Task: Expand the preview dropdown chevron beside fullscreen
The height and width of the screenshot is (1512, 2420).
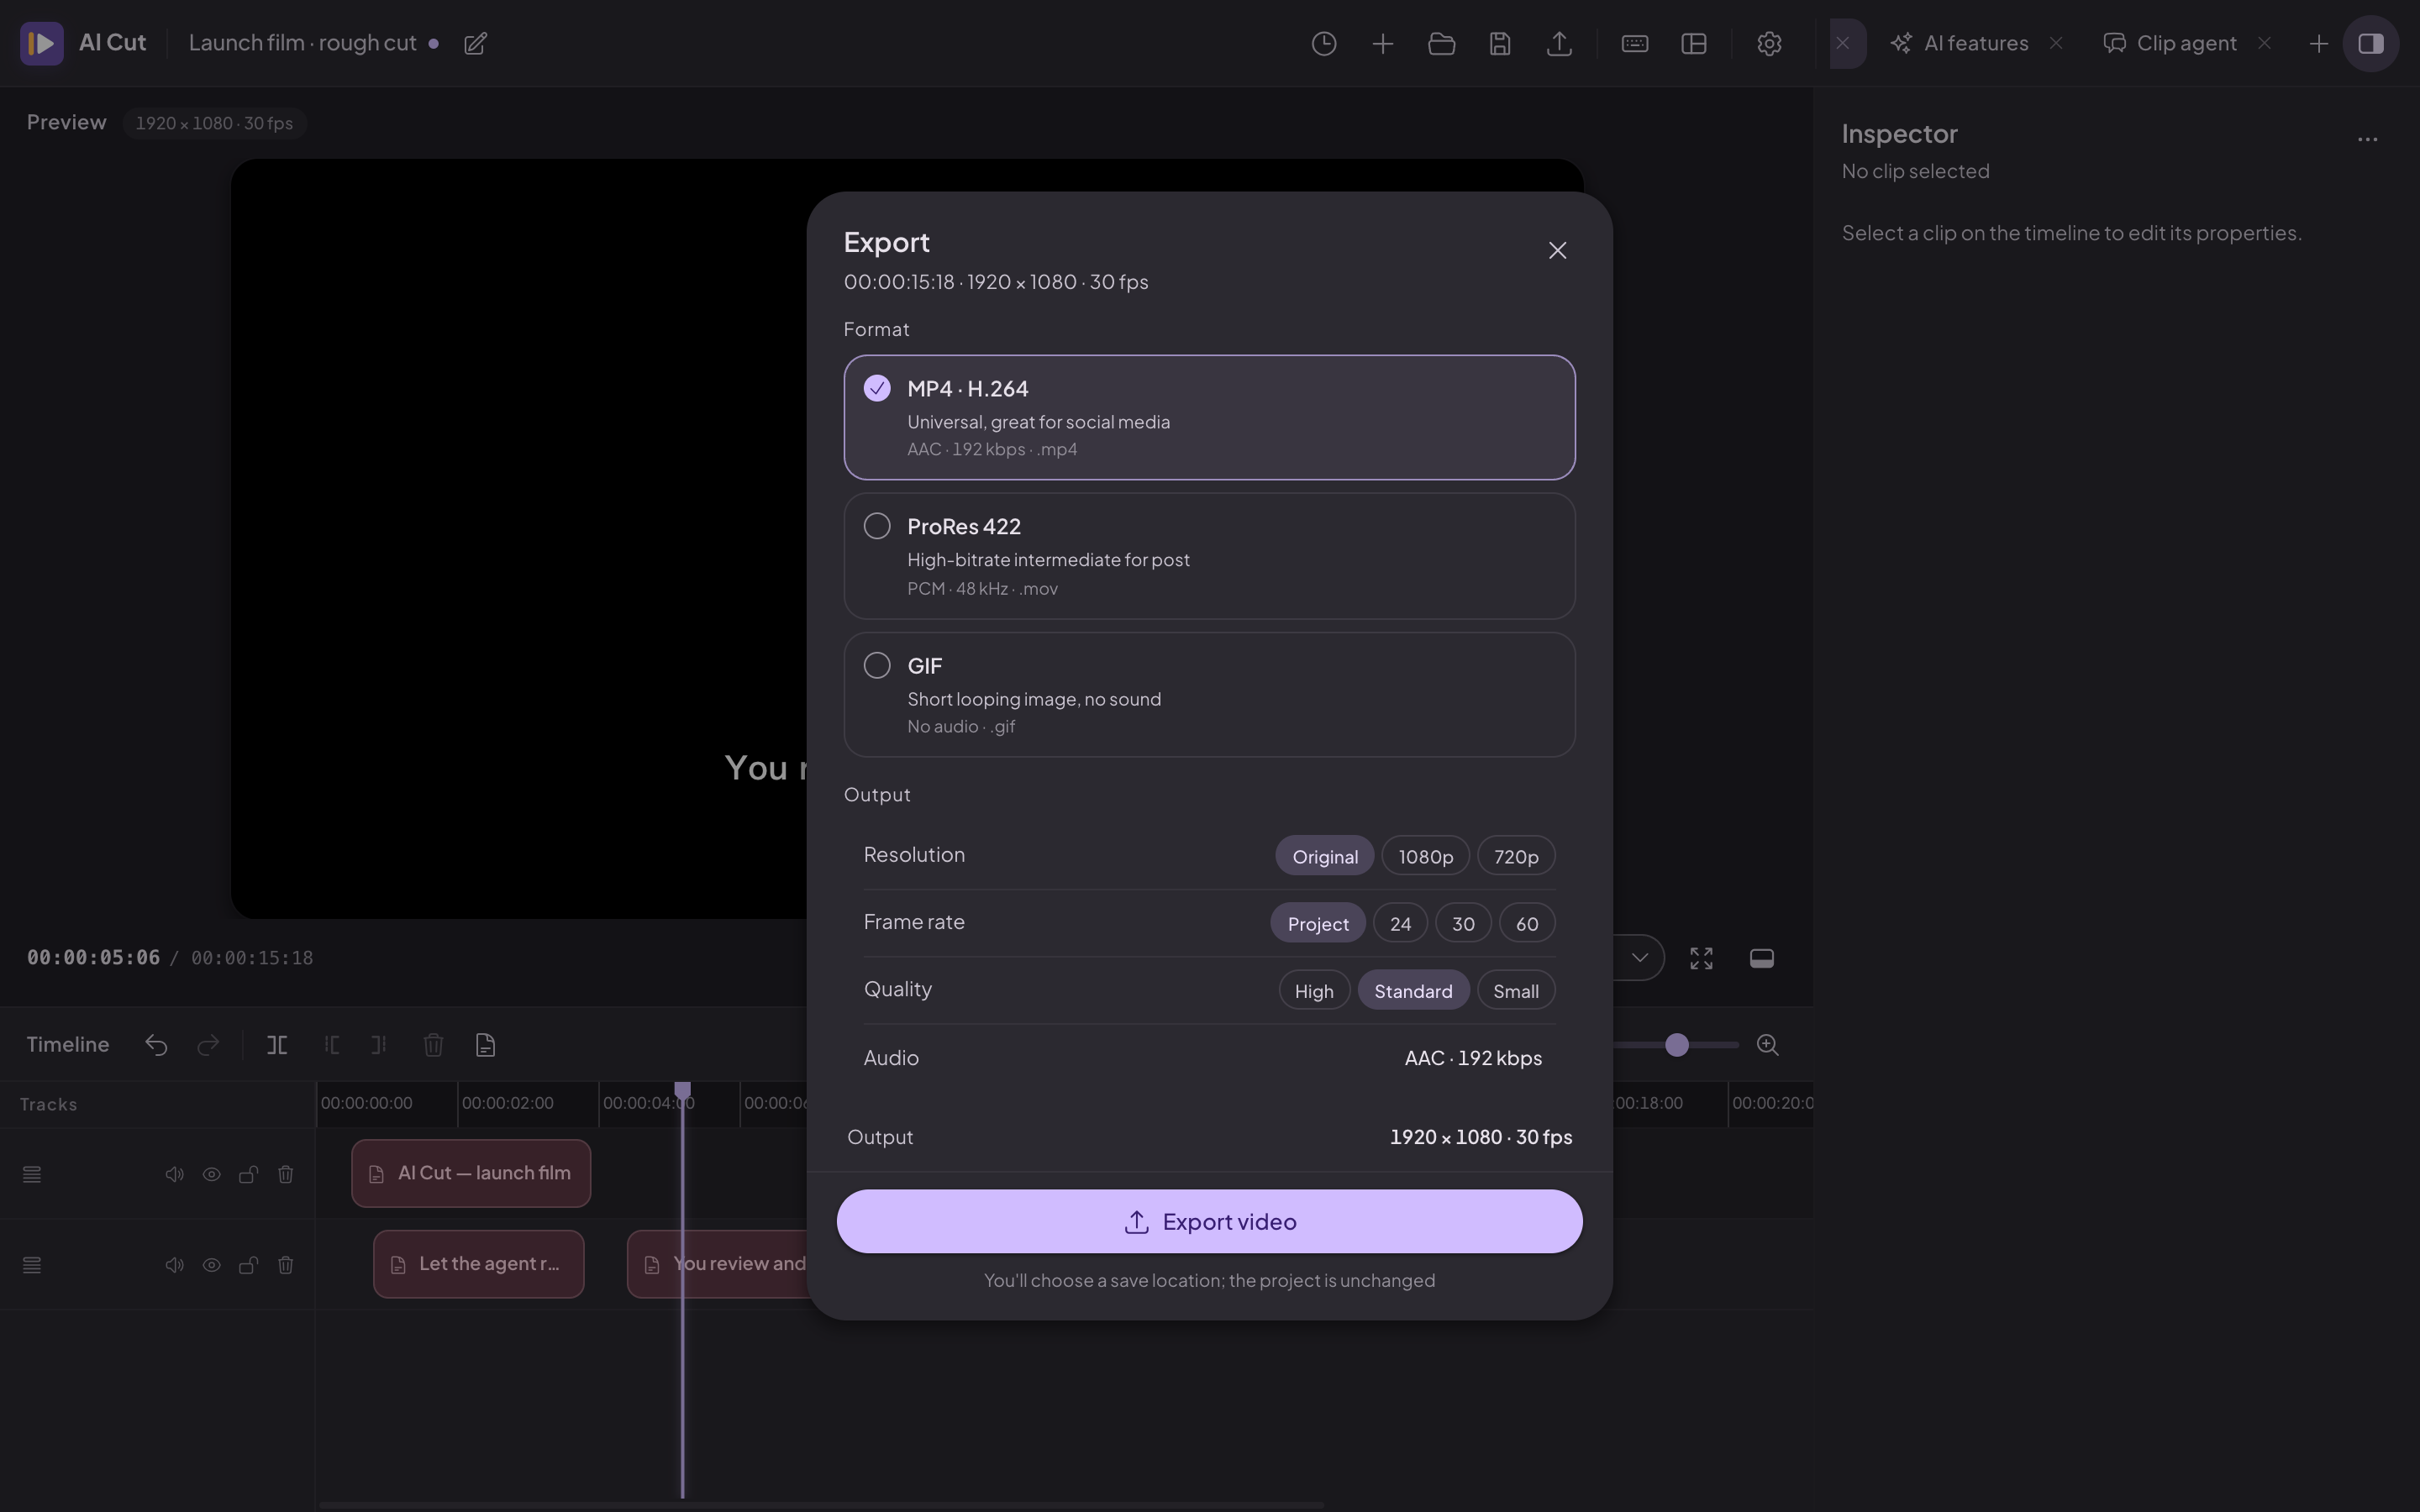Action: 1639,958
